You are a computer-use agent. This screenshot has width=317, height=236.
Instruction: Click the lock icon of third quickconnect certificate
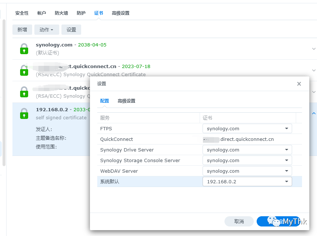click(x=24, y=92)
